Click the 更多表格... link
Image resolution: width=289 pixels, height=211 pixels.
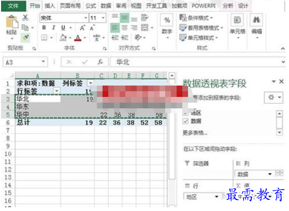[195, 133]
